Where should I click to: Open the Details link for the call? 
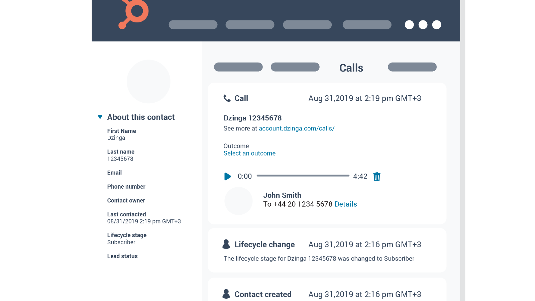(346, 204)
